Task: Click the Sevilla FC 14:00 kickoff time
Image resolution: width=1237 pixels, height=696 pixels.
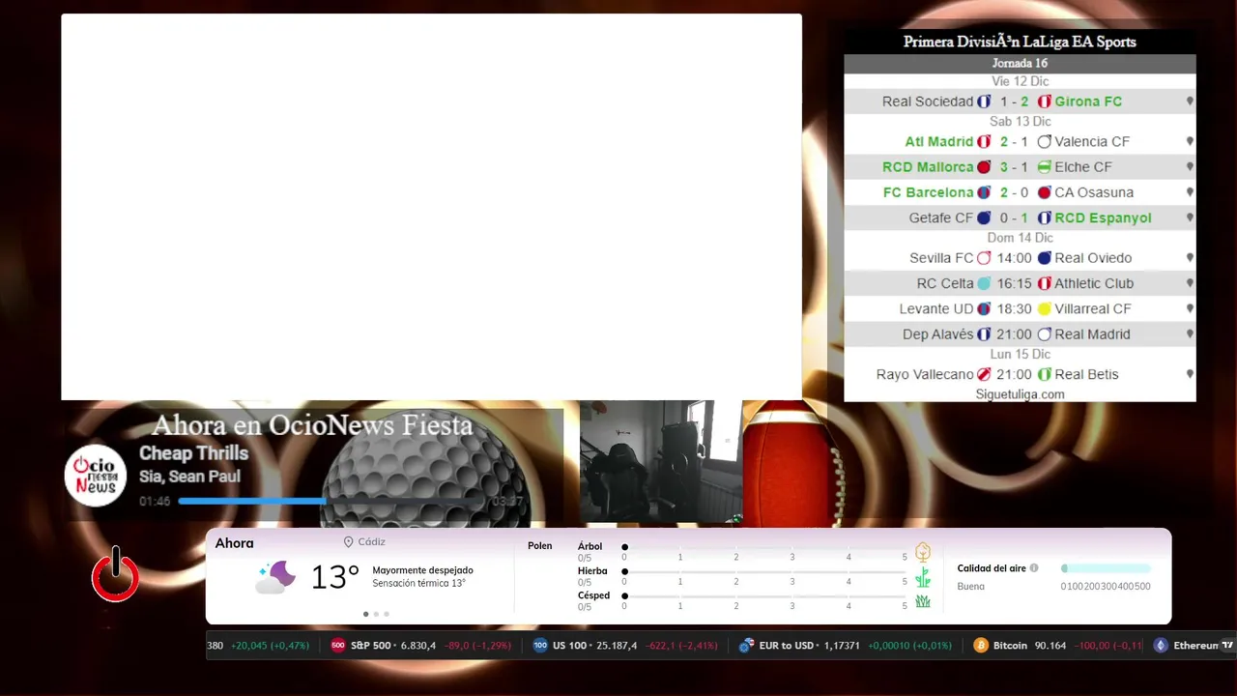Action: (x=1014, y=258)
